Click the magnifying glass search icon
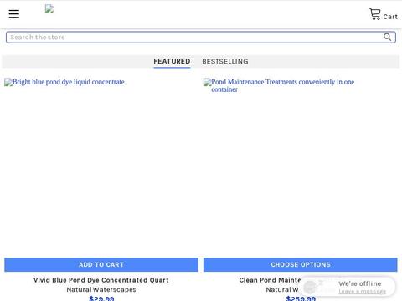This screenshot has height=301, width=402. pos(387,37)
